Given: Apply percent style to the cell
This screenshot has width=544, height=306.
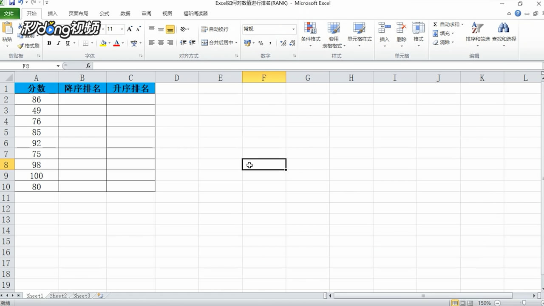Looking at the screenshot, I should pos(261,43).
